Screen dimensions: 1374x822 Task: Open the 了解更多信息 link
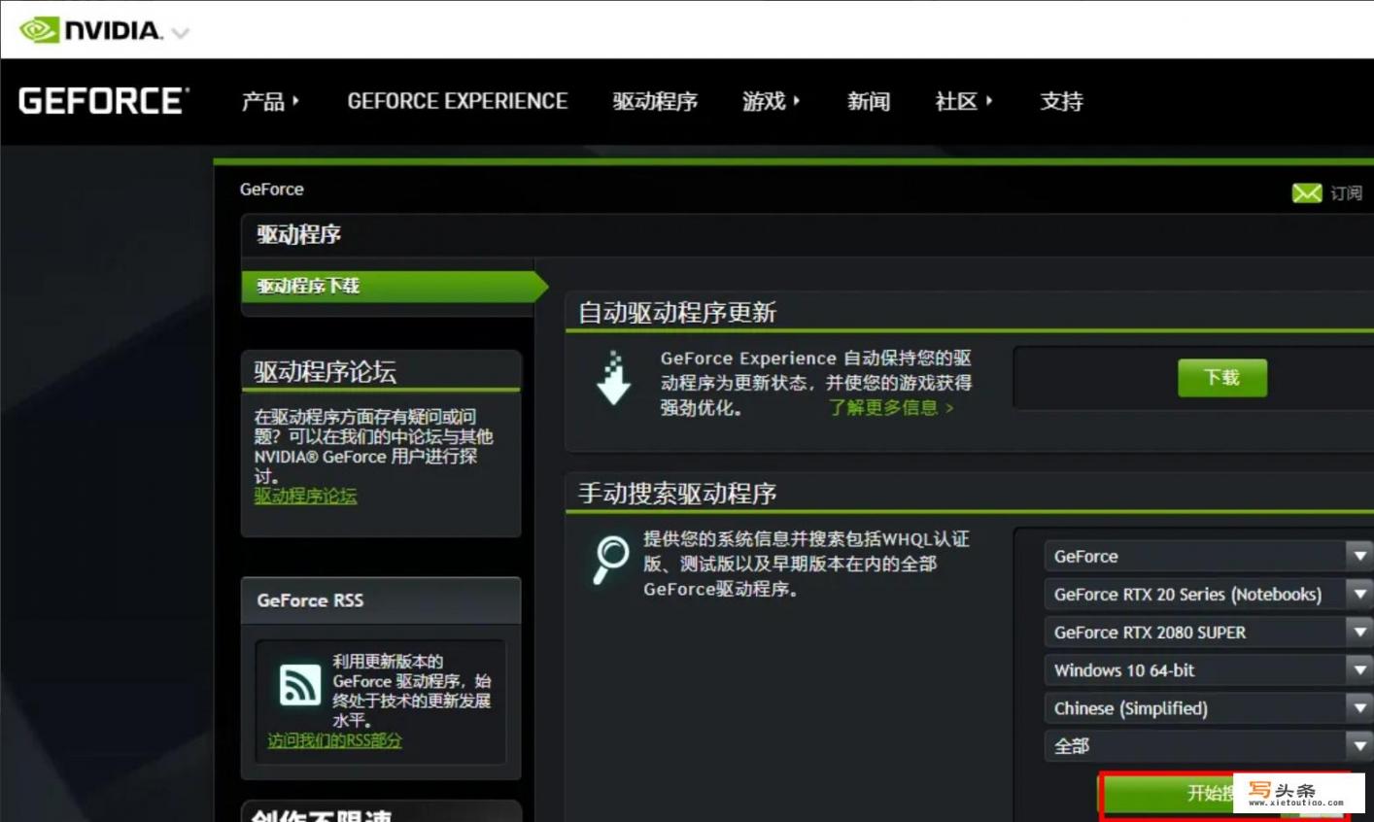point(890,408)
